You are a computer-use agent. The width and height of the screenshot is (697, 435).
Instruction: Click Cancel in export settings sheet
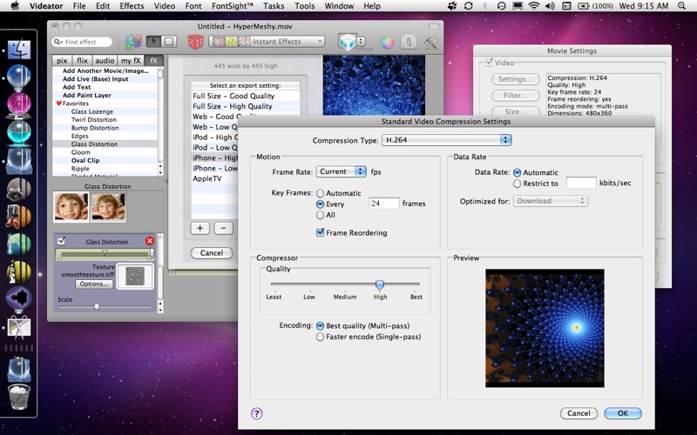pyautogui.click(x=212, y=253)
